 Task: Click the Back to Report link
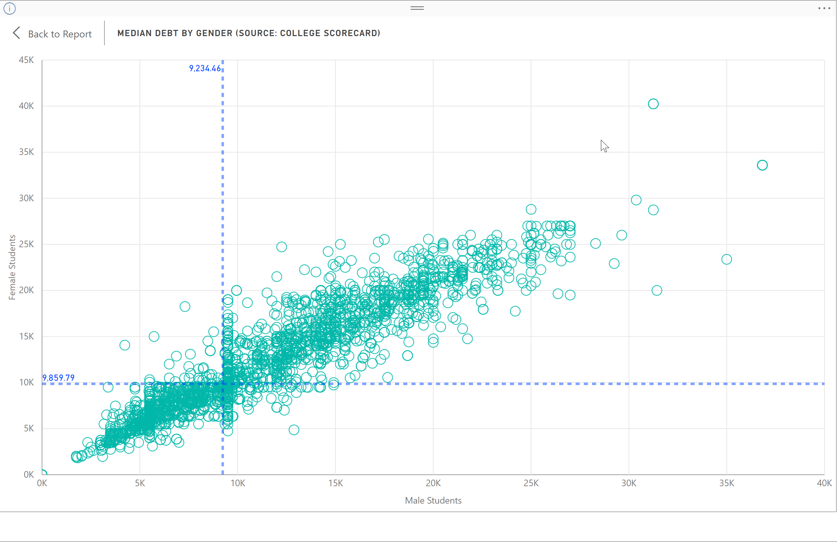point(60,34)
